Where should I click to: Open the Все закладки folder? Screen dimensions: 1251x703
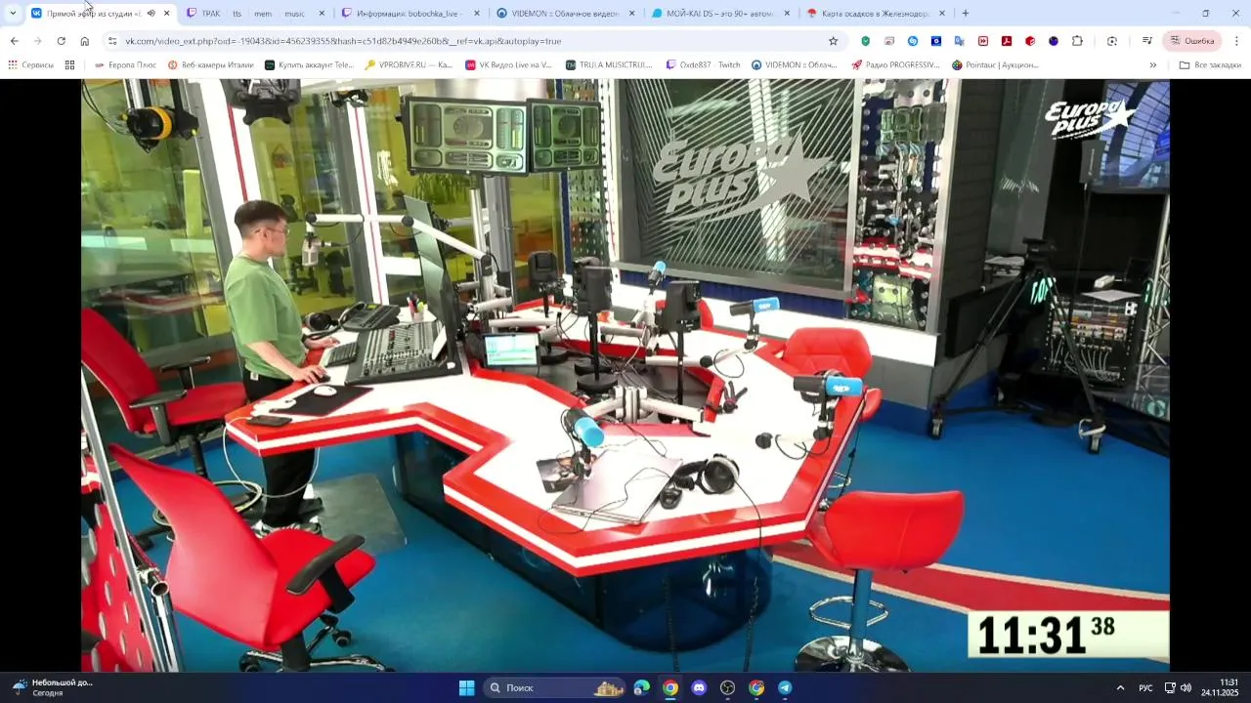click(1210, 65)
